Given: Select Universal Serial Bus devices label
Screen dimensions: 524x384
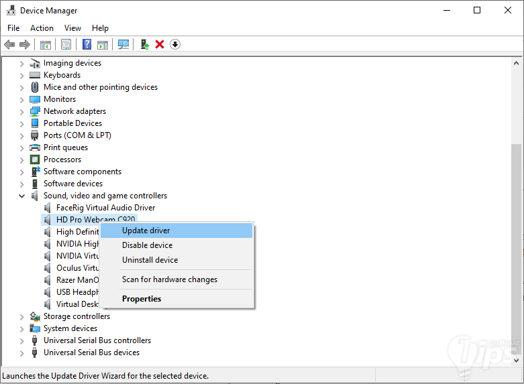Looking at the screenshot, I should pyautogui.click(x=91, y=353).
